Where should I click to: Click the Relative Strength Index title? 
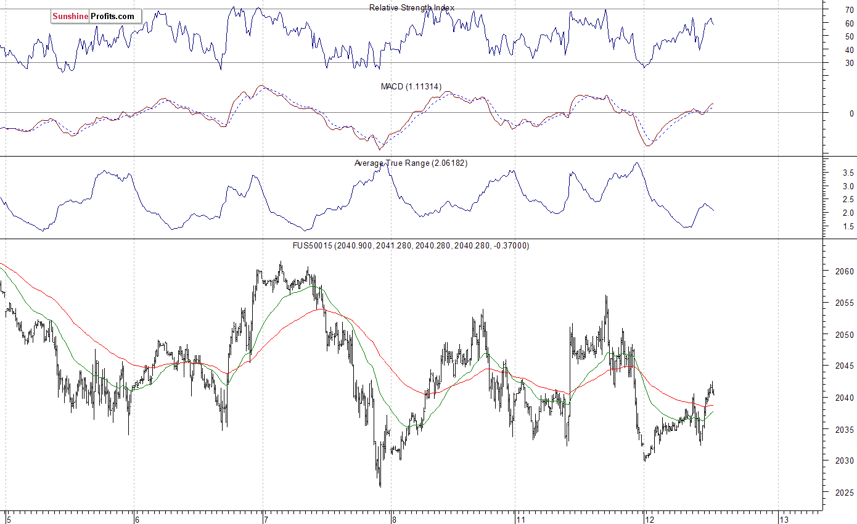coord(412,7)
